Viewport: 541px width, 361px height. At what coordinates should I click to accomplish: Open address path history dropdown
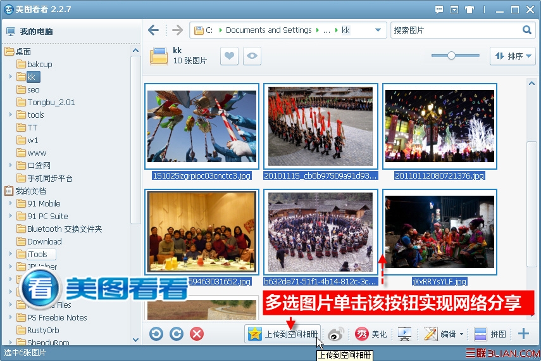pos(378,30)
